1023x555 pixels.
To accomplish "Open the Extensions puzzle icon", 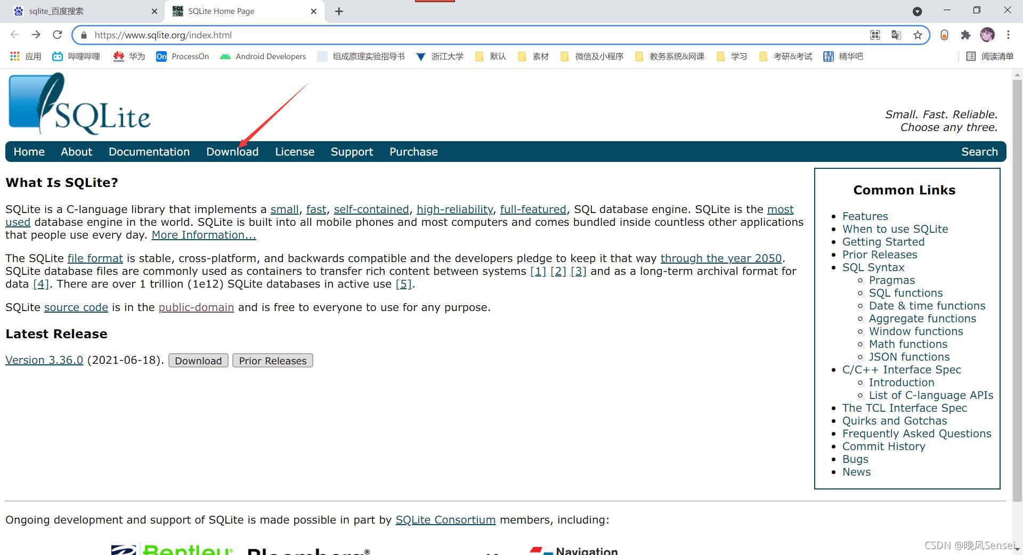I will coord(965,35).
